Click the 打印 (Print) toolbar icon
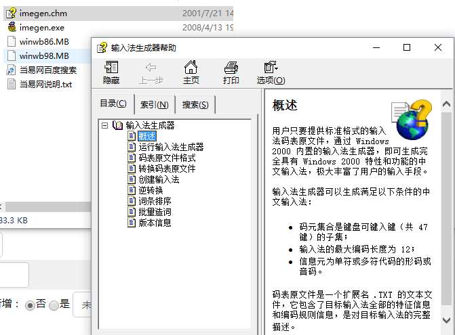 [231, 72]
